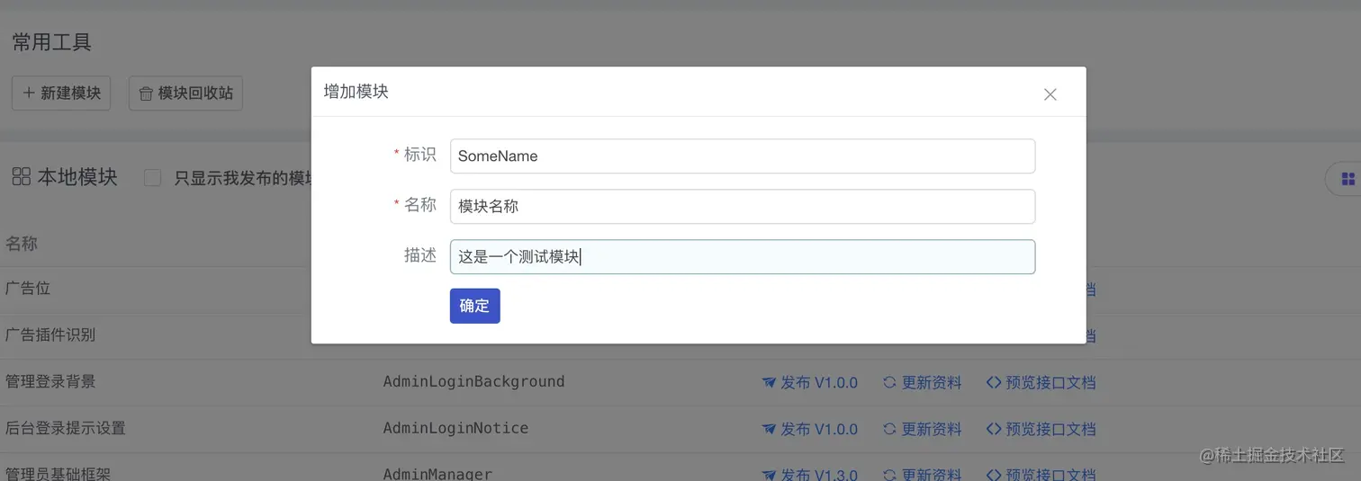Confirm with the 确定 button
1361x481 pixels.
tap(474, 306)
